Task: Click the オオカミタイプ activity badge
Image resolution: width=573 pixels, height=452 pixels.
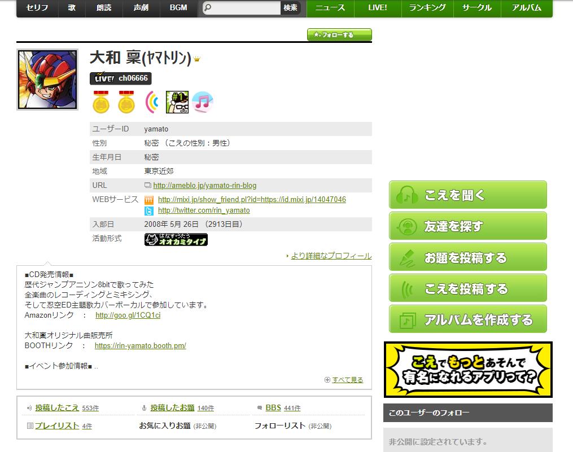Action: pyautogui.click(x=176, y=239)
